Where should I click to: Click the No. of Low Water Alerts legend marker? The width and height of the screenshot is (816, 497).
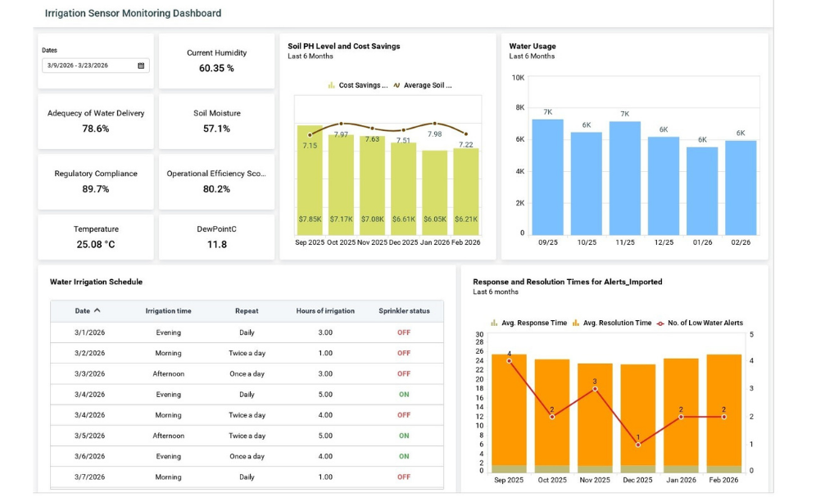(660, 323)
